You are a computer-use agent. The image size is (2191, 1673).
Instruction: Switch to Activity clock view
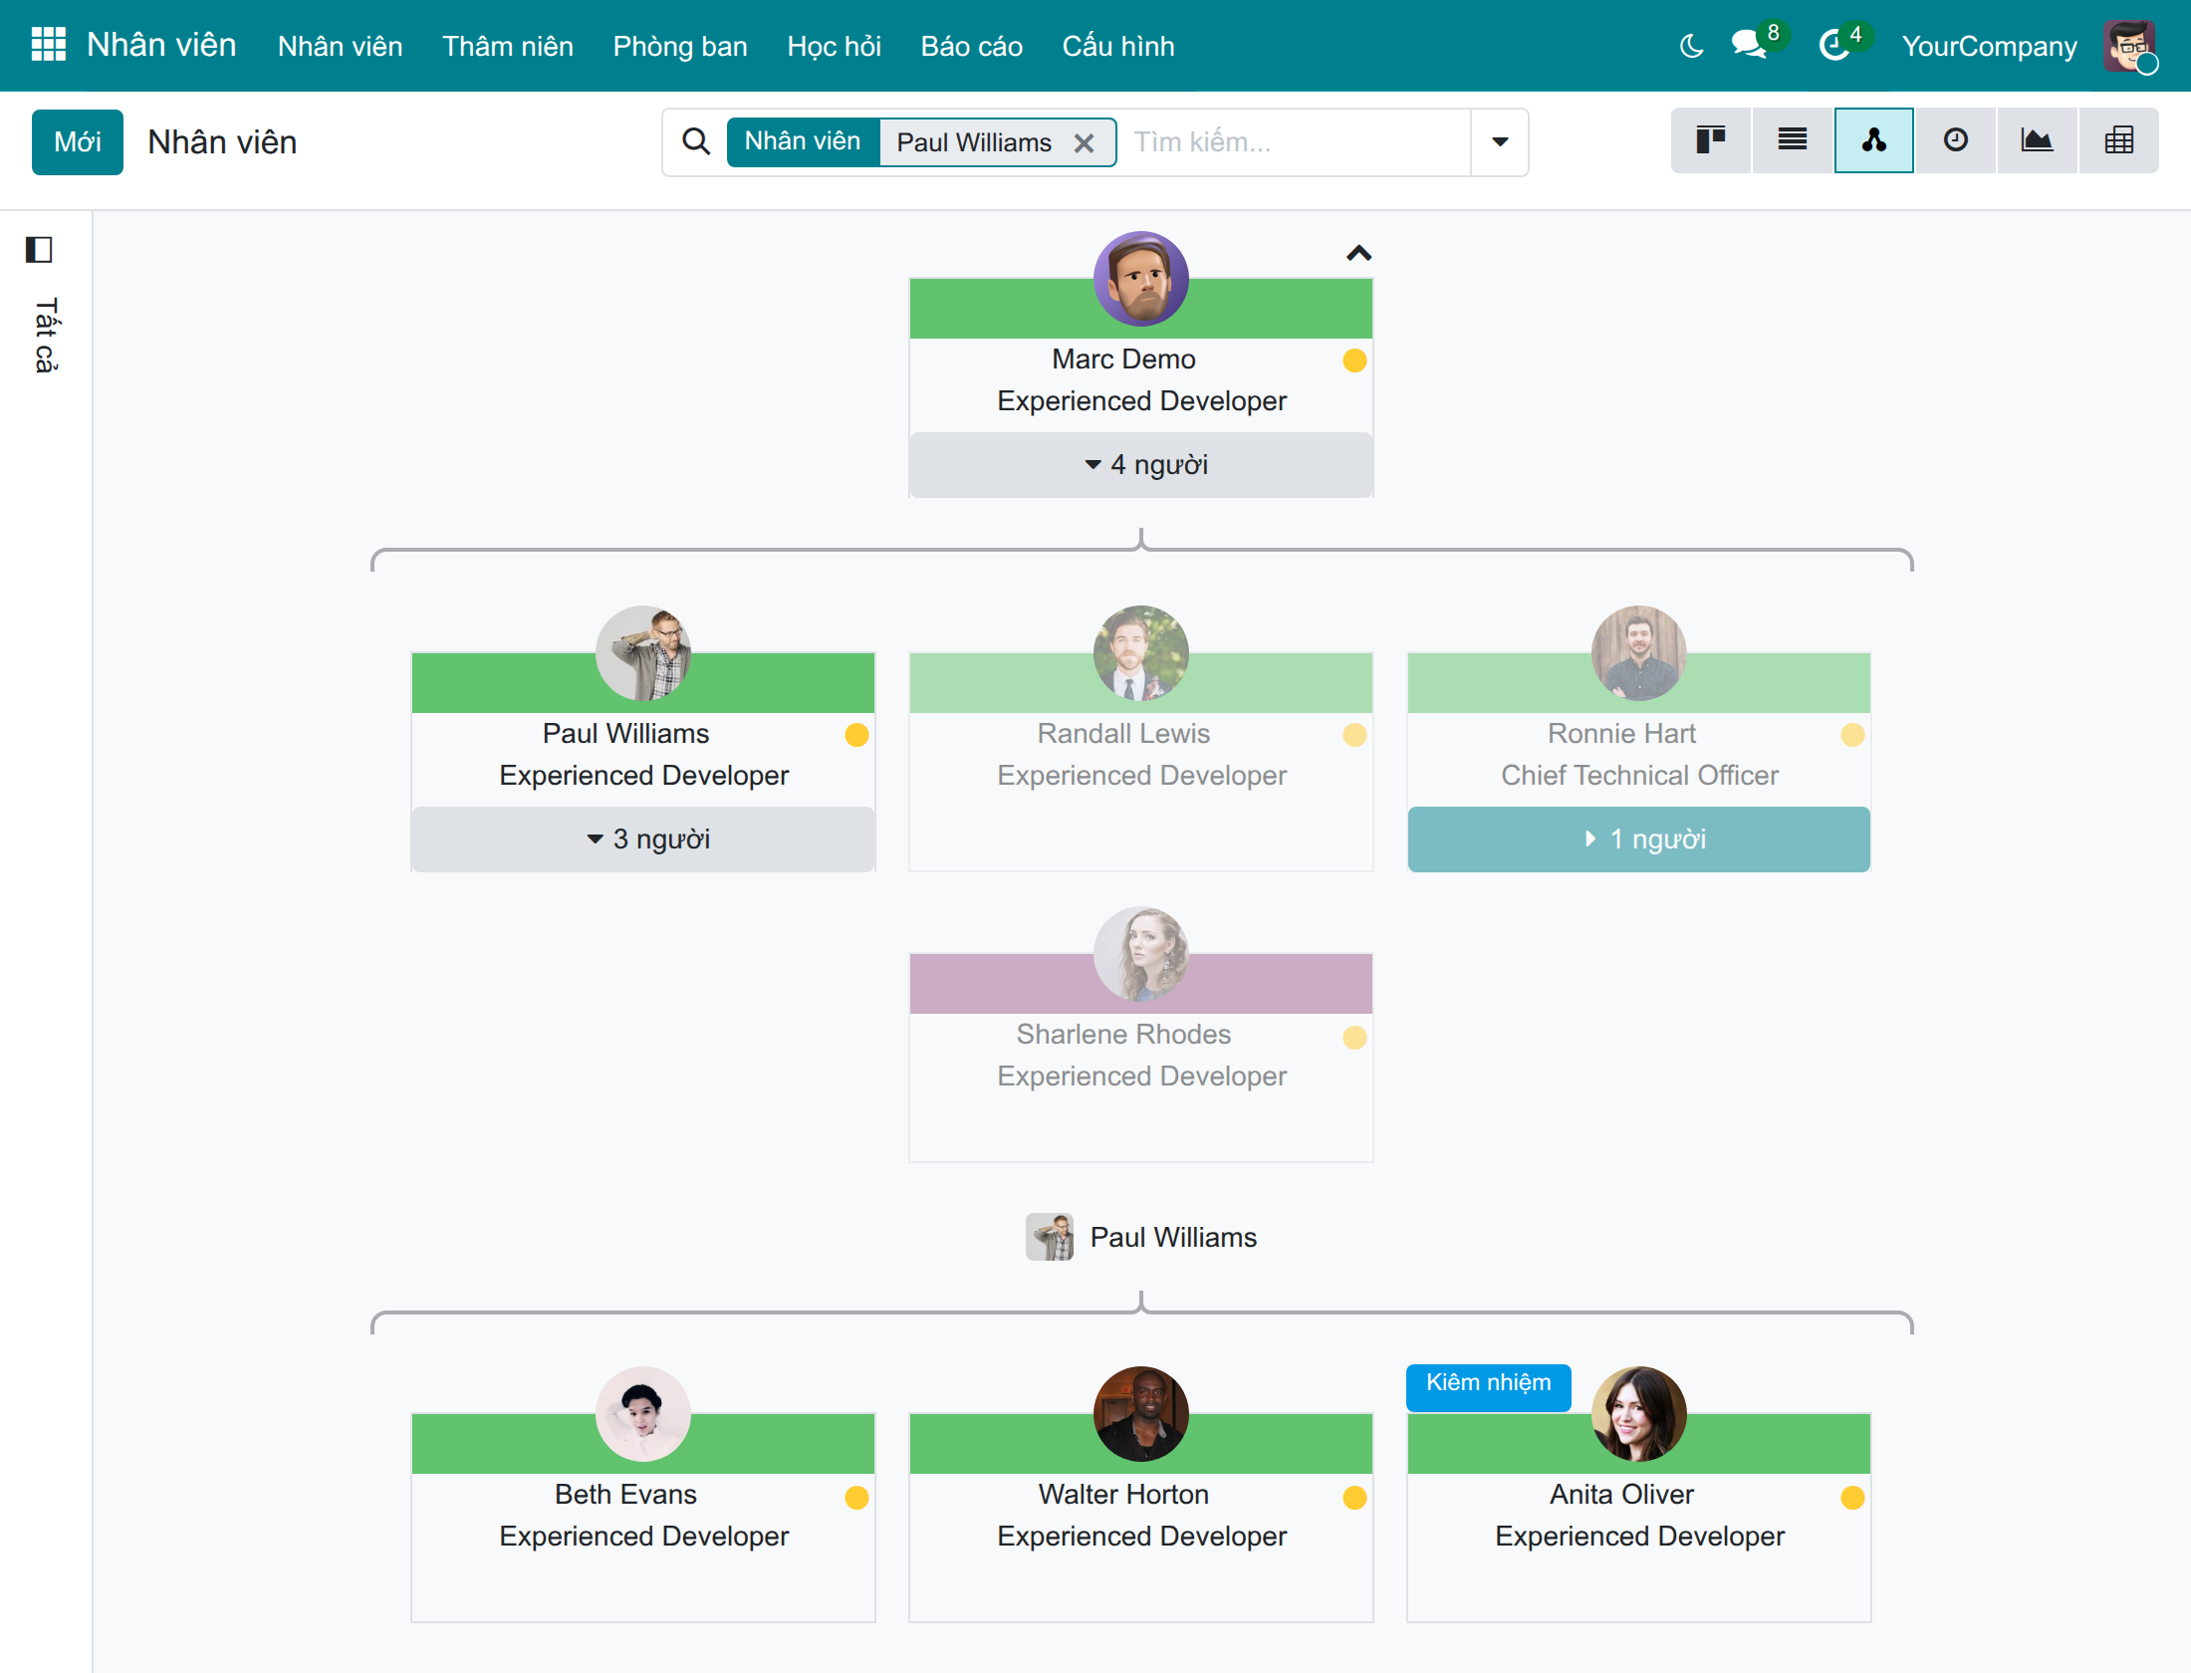click(1956, 140)
